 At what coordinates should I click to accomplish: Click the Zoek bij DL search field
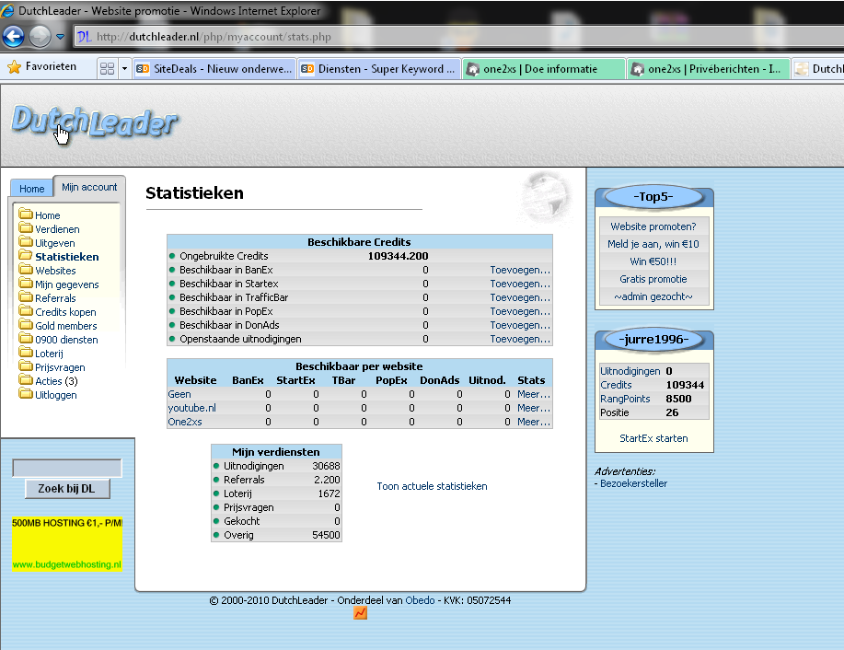(x=67, y=468)
